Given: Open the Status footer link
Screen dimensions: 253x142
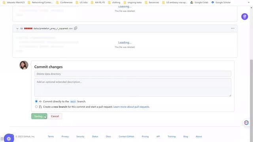Looking at the screenshot, I should [95, 136].
